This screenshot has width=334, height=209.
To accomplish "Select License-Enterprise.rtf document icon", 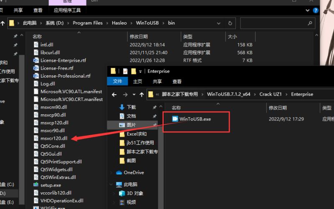I will tap(36, 60).
